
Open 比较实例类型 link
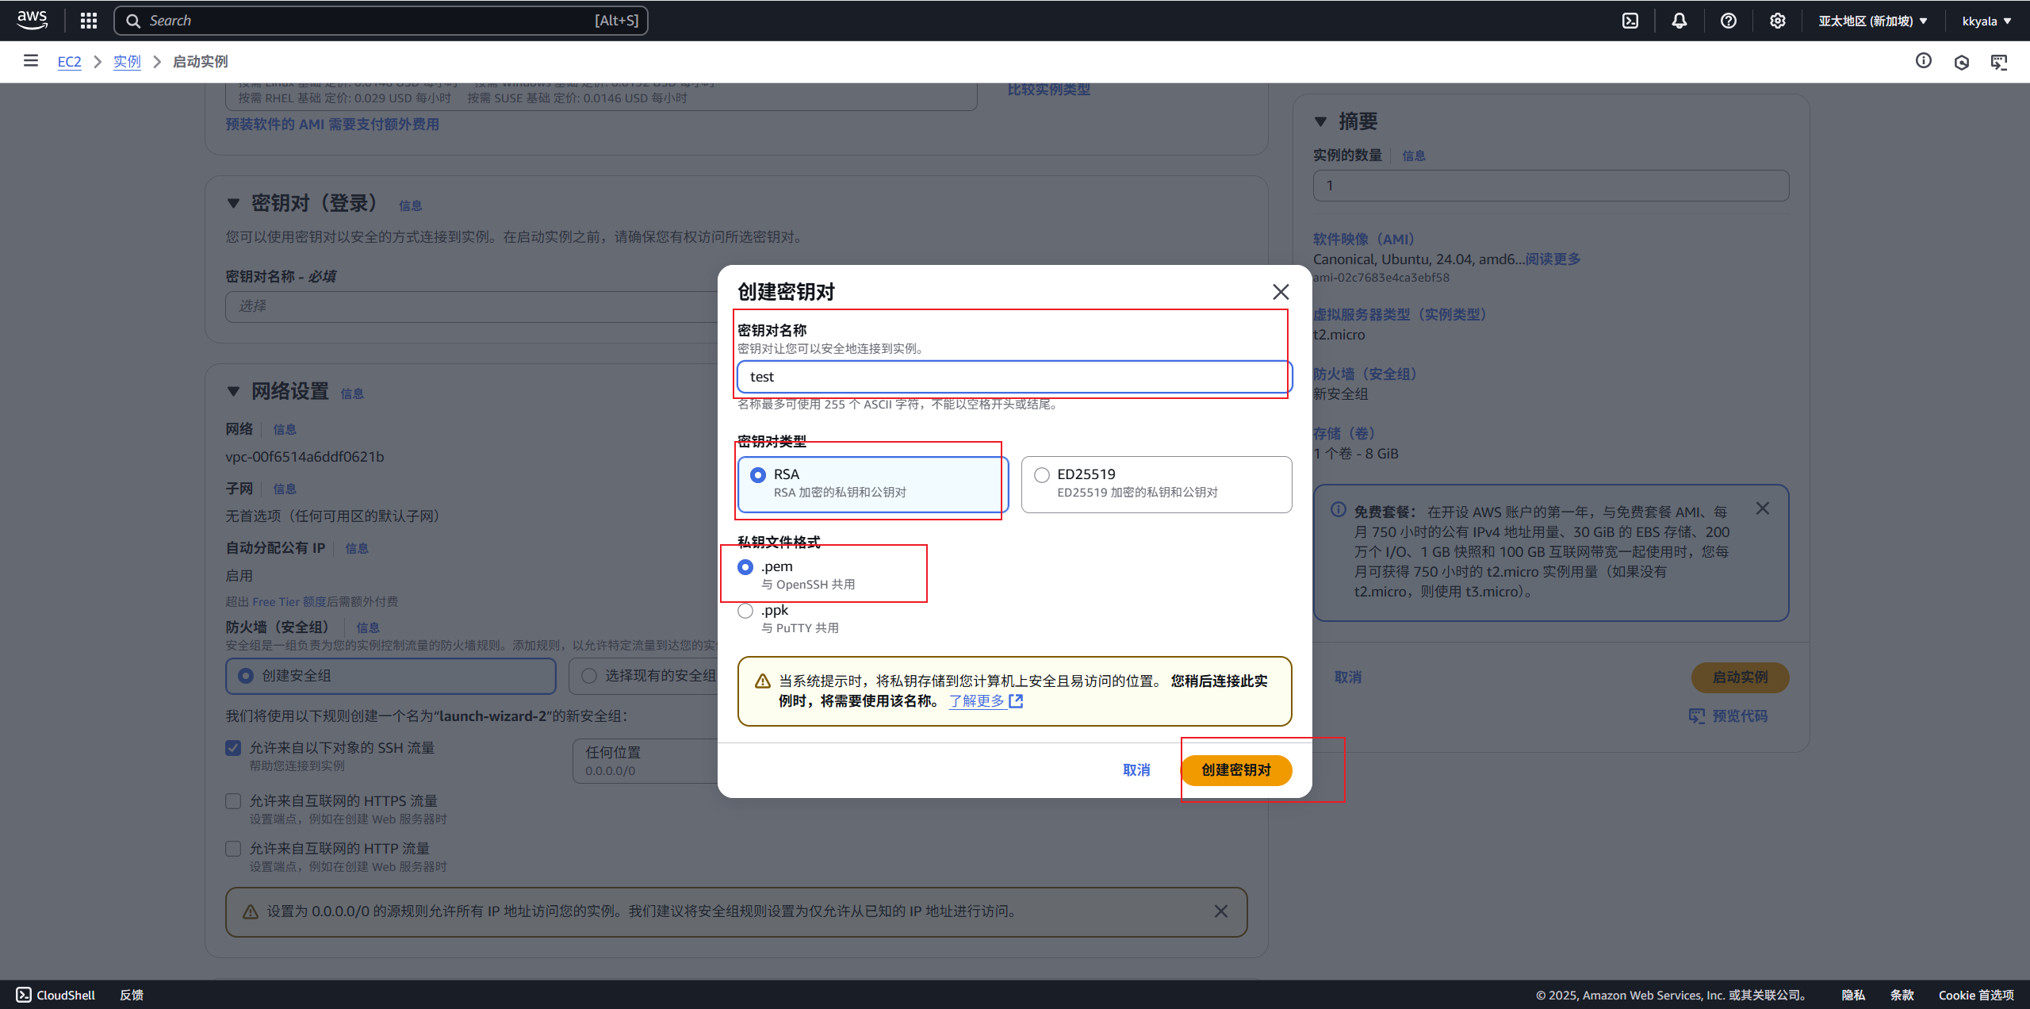1048,90
